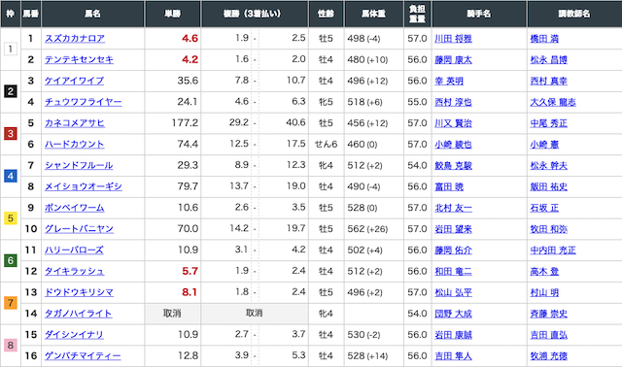Click 取消 win cell for タガノハイライト
622x367 pixels.
[173, 314]
